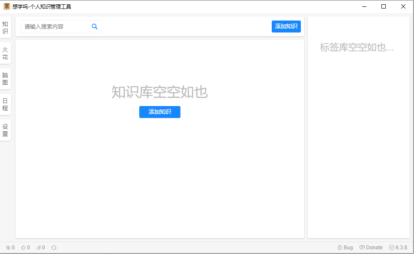
Task: Minimize the 想学吗 window
Action: click(364, 6)
